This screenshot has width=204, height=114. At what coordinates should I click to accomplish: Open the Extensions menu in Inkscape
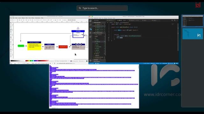click(x=38, y=18)
